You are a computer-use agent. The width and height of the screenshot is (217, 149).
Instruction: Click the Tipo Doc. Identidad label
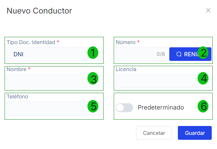pyautogui.click(x=31, y=42)
